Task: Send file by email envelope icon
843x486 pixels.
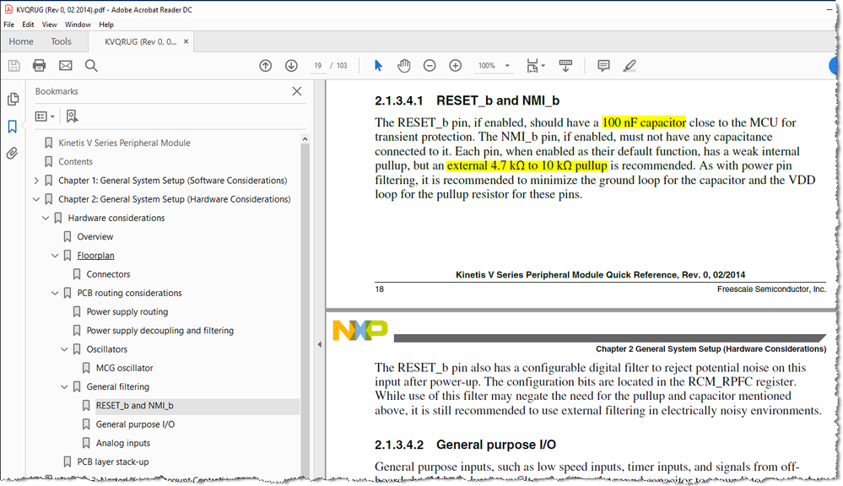Action: click(66, 66)
